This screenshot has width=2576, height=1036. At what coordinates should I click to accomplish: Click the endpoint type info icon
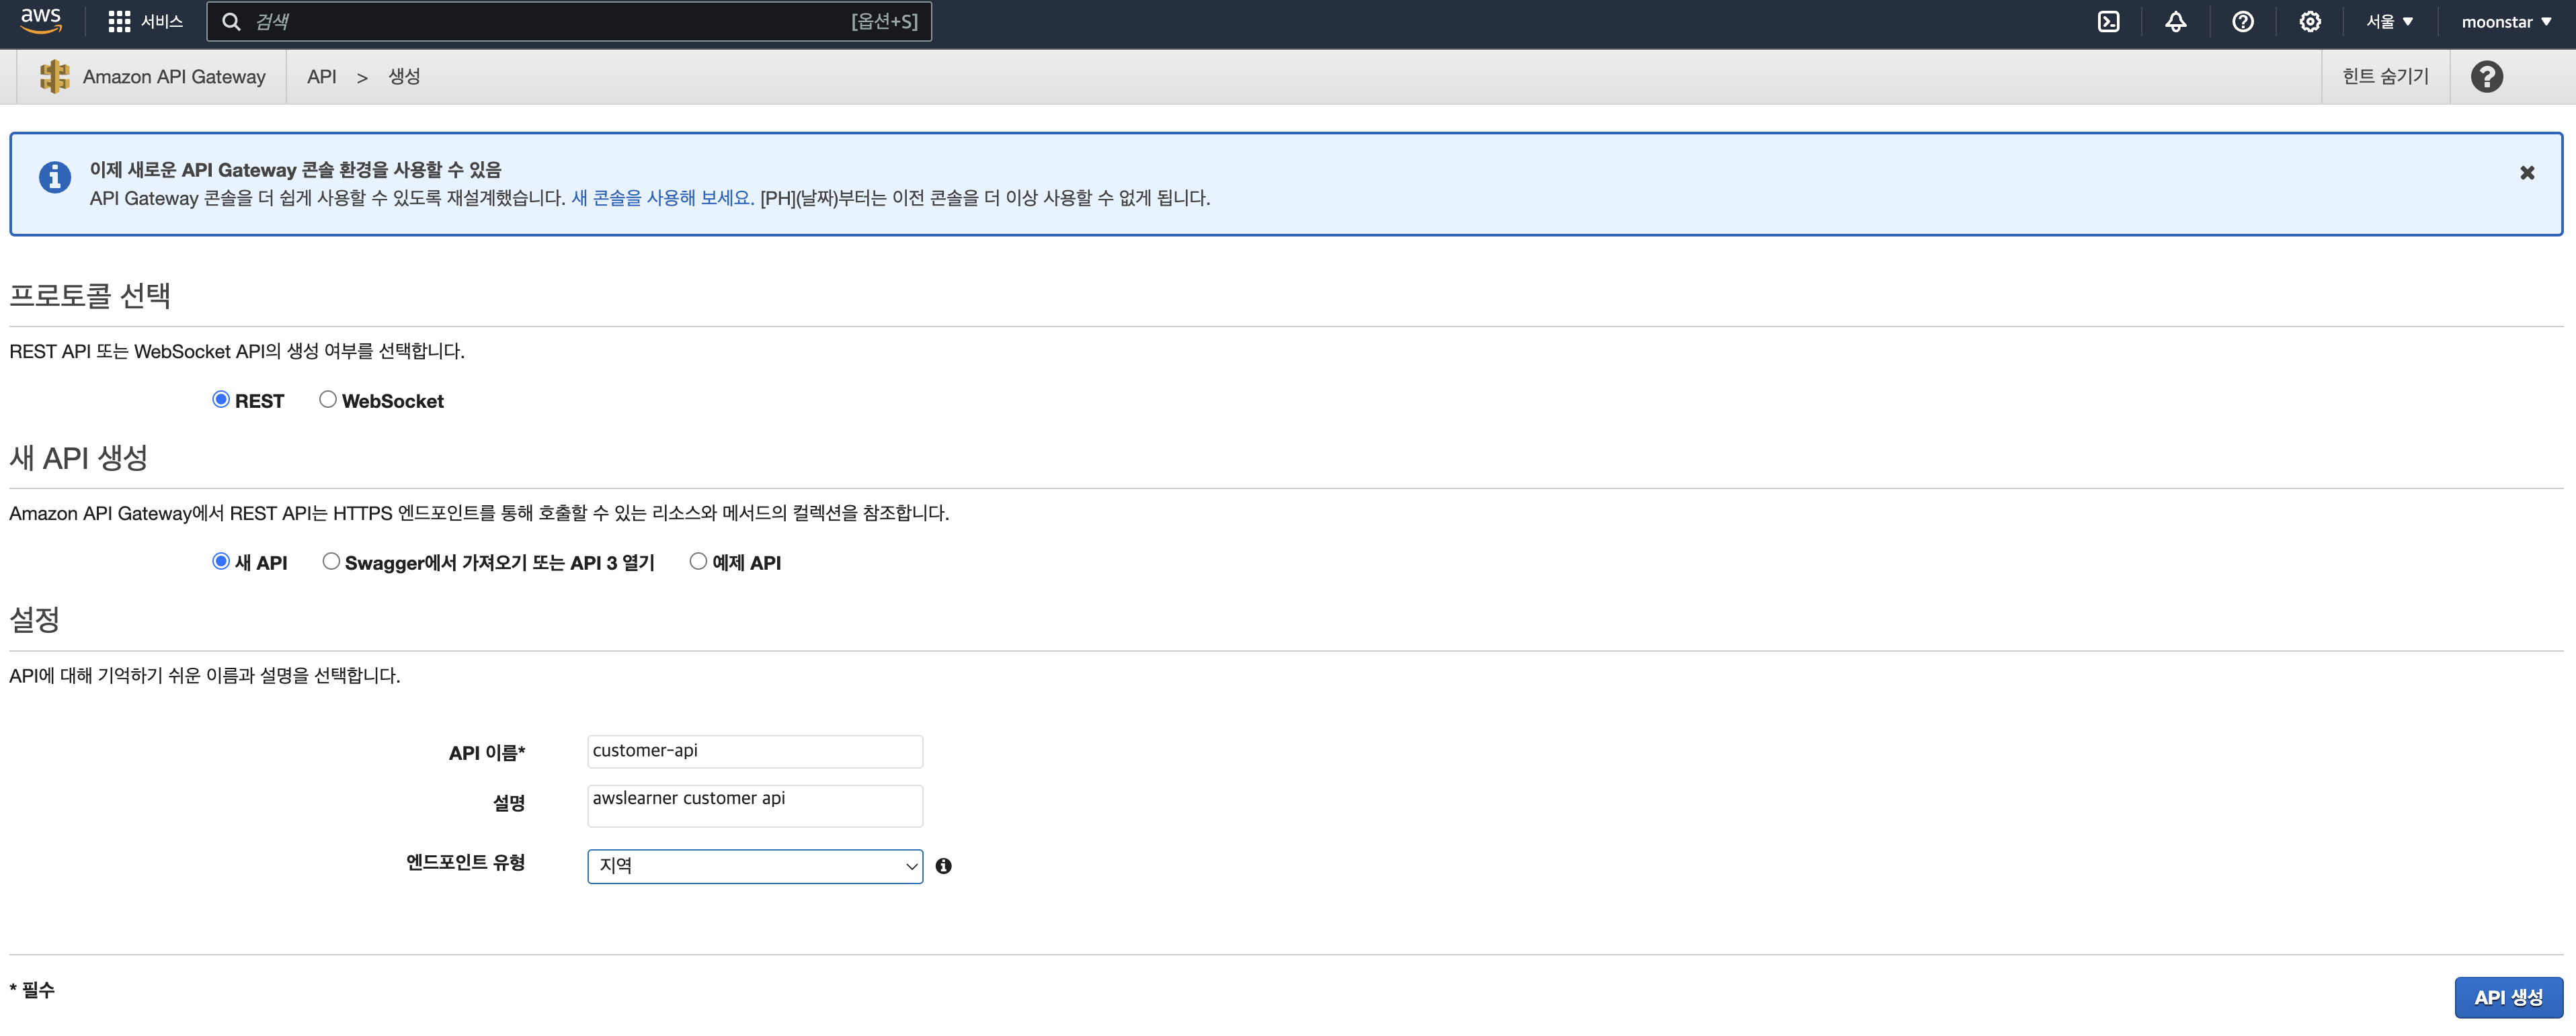pyautogui.click(x=943, y=866)
